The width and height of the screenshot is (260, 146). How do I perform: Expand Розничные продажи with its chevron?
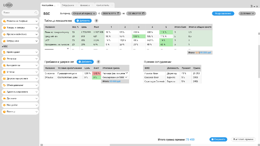click(37, 21)
